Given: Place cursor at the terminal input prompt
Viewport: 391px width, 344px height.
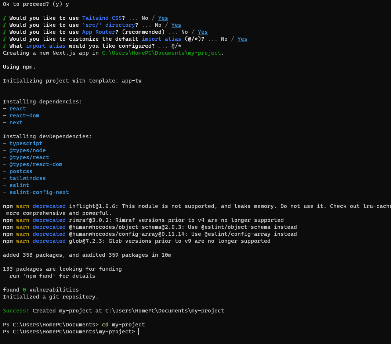Looking at the screenshot, I should 138,331.
